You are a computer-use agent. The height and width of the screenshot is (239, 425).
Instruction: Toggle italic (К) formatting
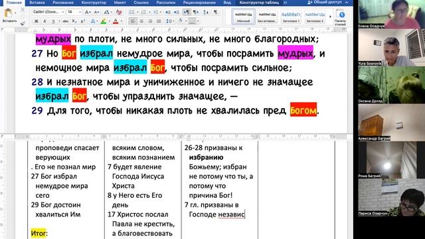pos(44,21)
